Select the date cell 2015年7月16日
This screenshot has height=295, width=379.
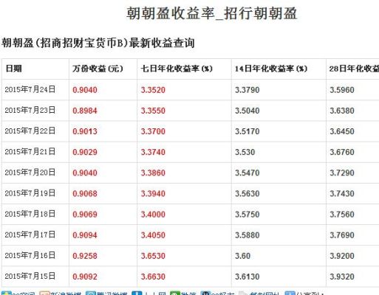[30, 256]
